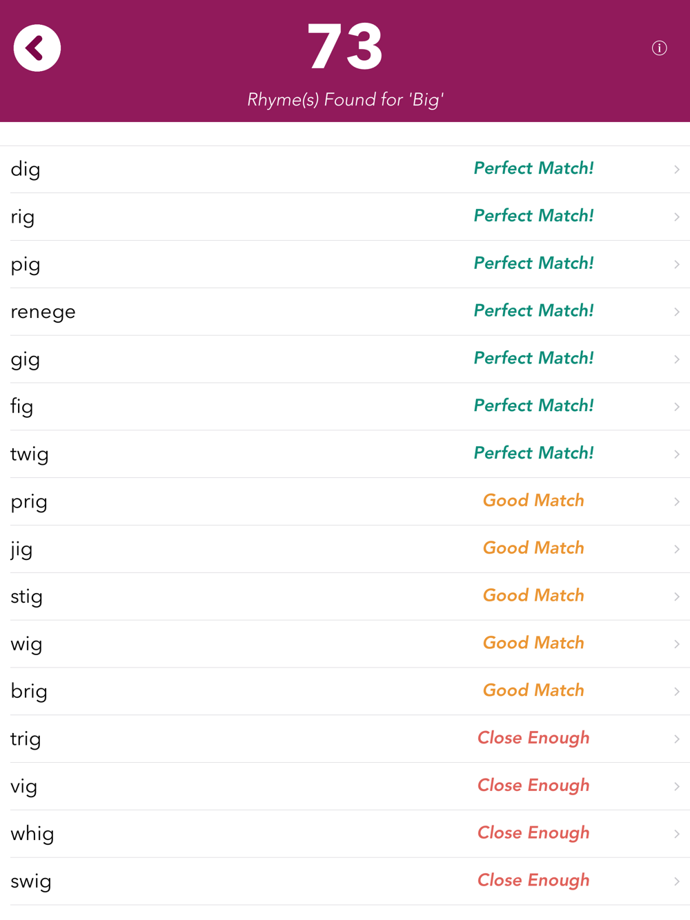Open the 'jig' rhyme entry
This screenshot has height=920, width=690.
point(21,550)
